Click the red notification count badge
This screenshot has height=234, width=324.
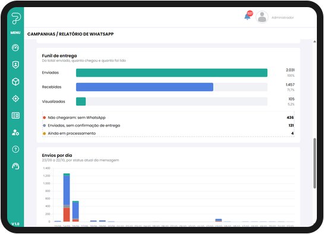click(250, 14)
